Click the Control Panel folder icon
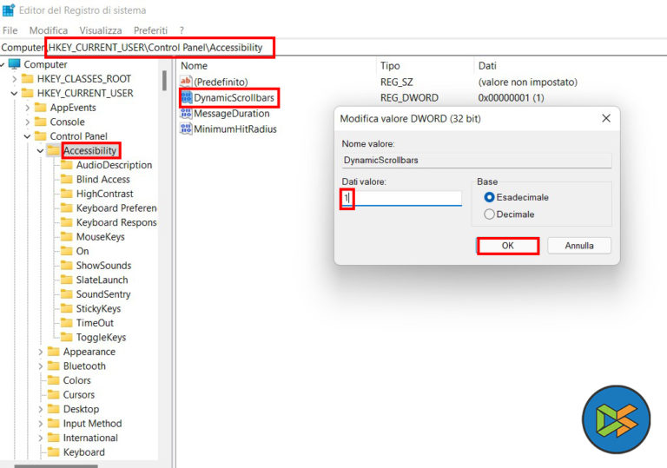 click(x=41, y=136)
